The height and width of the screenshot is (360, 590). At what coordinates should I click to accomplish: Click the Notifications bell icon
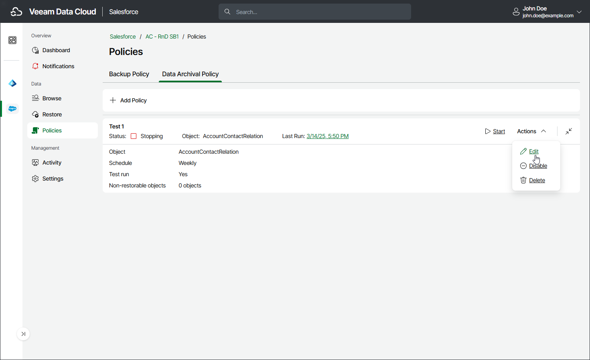[35, 66]
